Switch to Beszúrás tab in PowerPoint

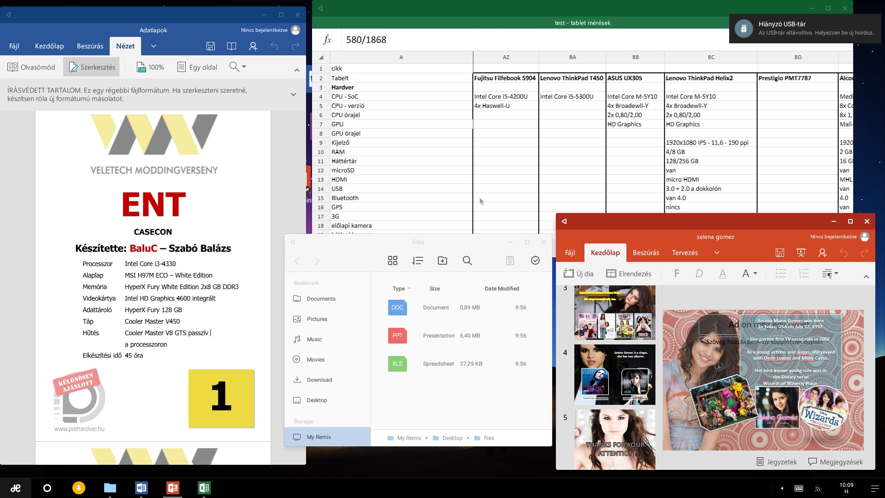tap(646, 253)
